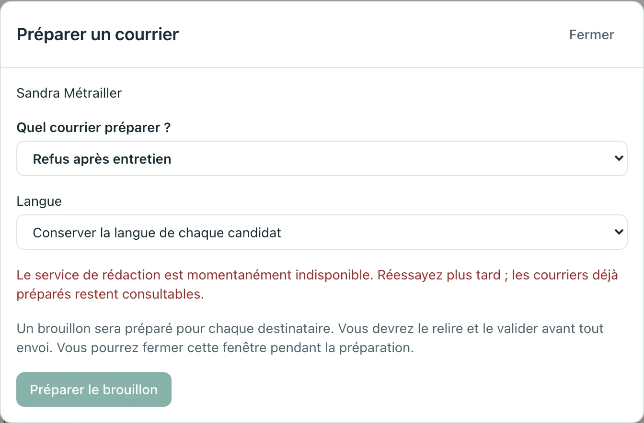644x423 pixels.
Task: Open the Langue dropdown showing 'Conserver la langue'
Action: [322, 232]
